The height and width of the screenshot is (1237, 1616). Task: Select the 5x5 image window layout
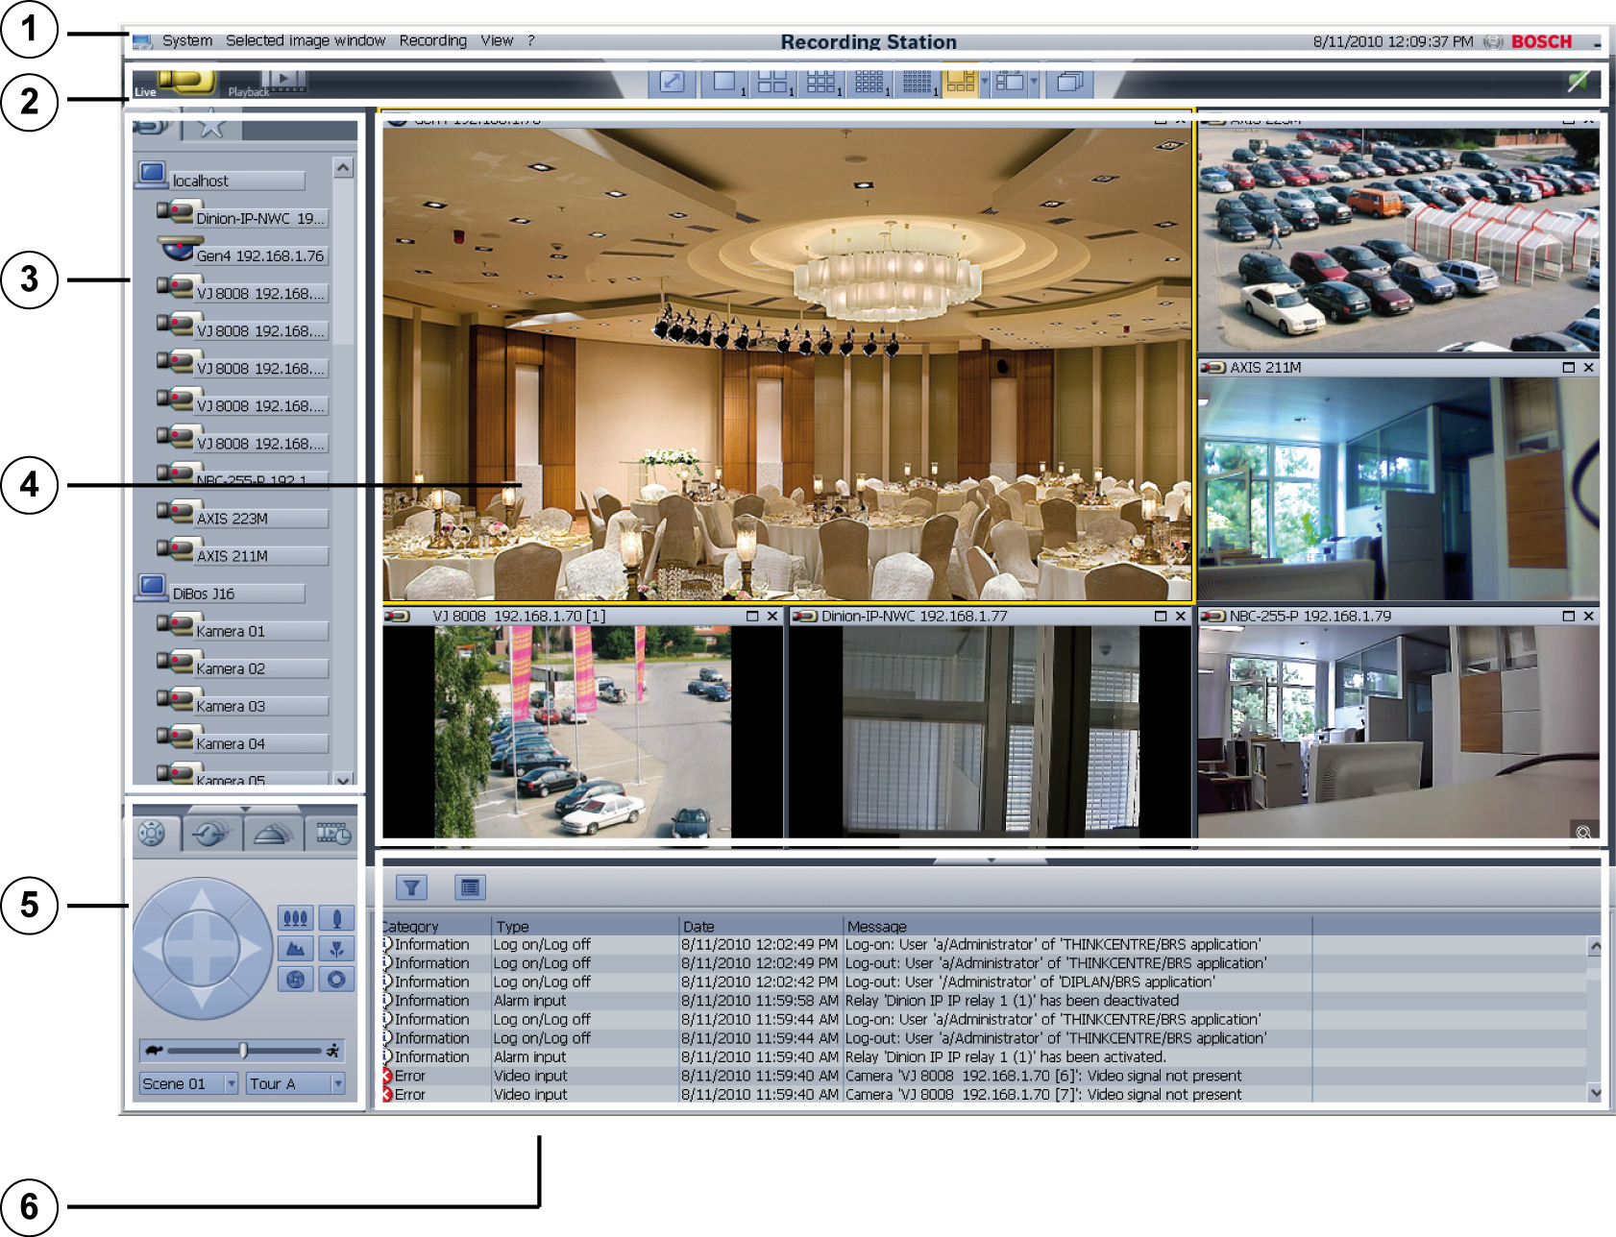[x=917, y=83]
